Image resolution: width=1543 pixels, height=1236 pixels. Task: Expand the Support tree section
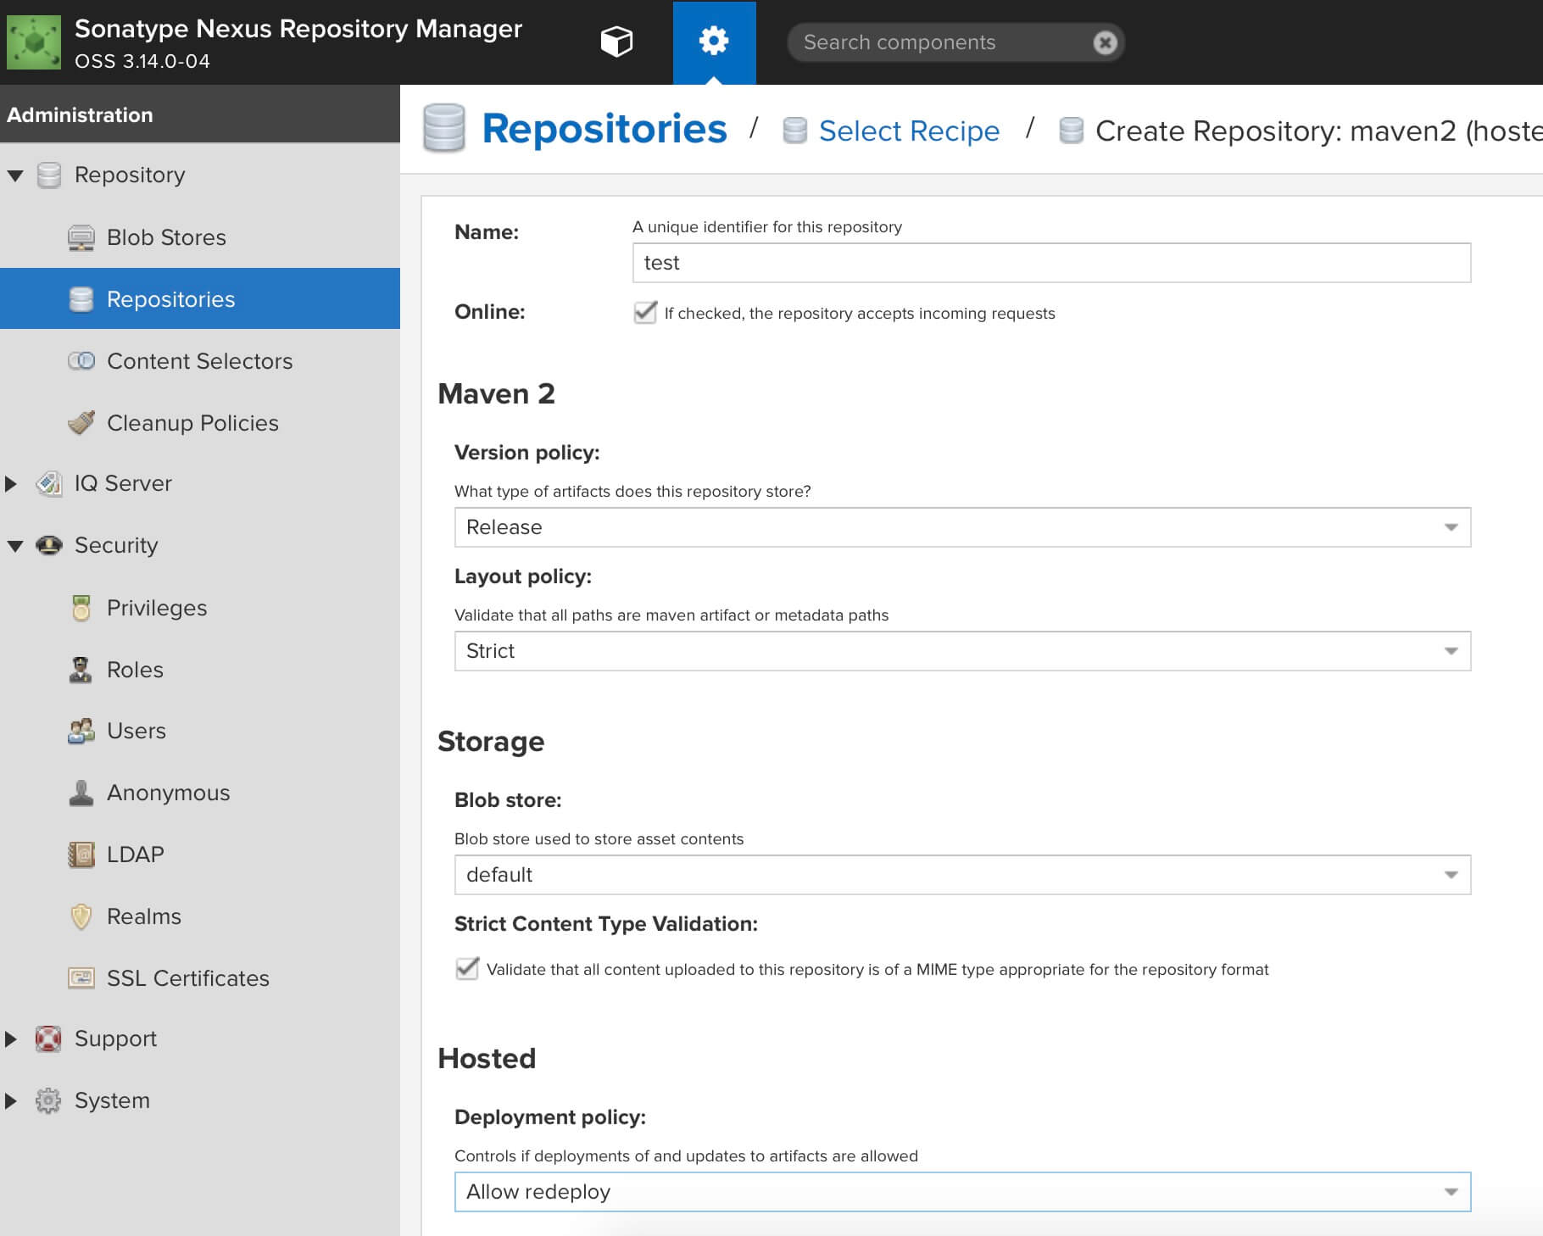pos(11,1039)
